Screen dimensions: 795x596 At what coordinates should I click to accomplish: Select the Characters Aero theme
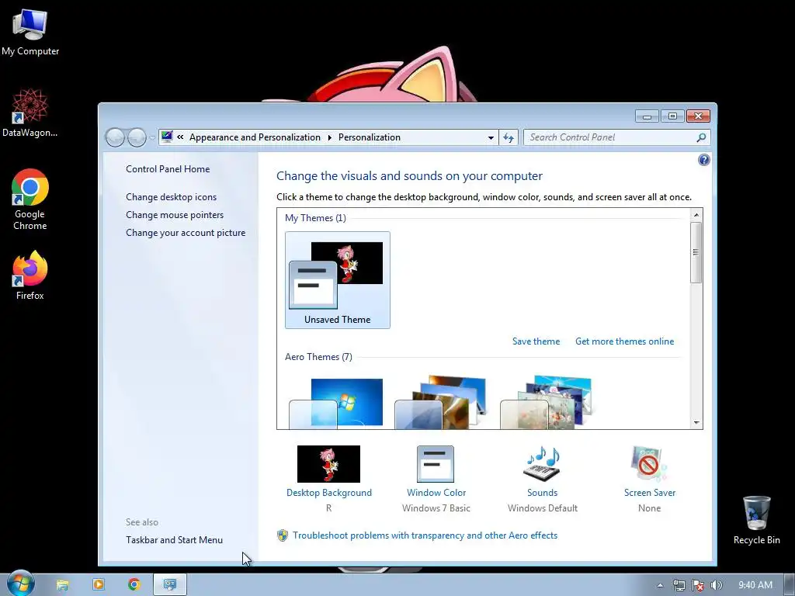coord(547,403)
